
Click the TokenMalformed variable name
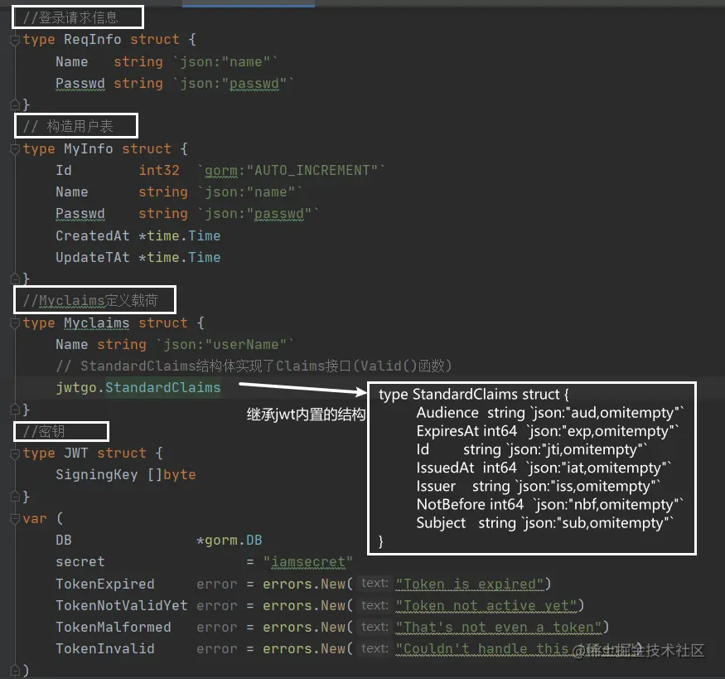tap(114, 628)
